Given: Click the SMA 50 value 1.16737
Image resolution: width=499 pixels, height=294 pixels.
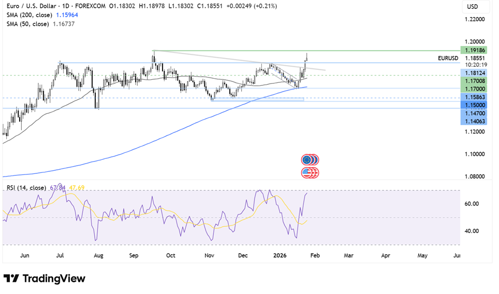Looking at the screenshot, I should tap(63, 24).
